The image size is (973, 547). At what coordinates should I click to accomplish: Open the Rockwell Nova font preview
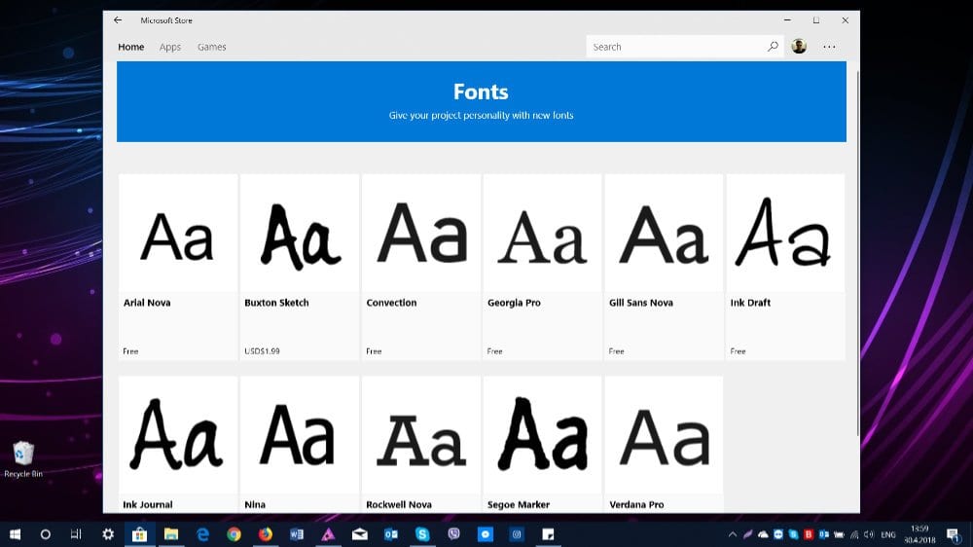(420, 435)
